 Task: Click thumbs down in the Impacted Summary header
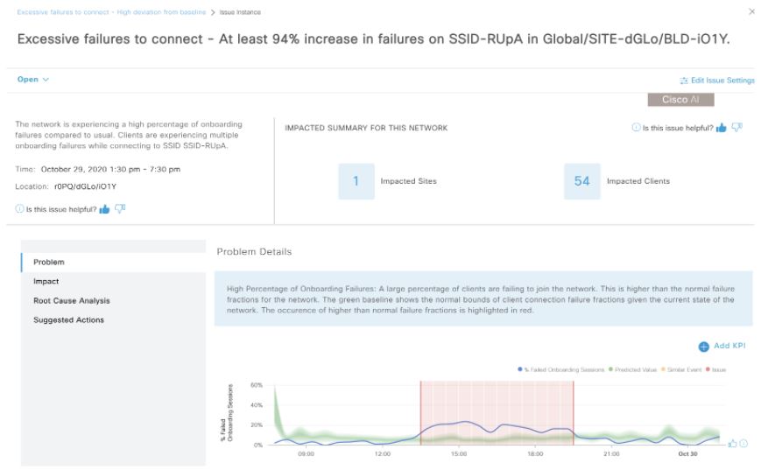point(736,128)
